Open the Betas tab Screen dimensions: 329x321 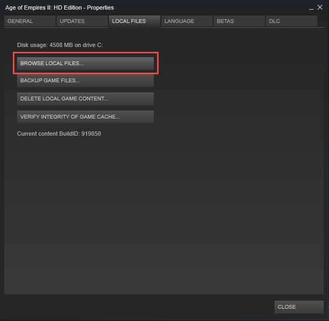click(x=239, y=21)
